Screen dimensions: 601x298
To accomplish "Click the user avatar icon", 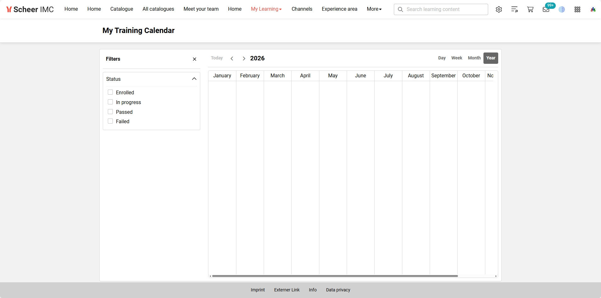I will tap(593, 9).
